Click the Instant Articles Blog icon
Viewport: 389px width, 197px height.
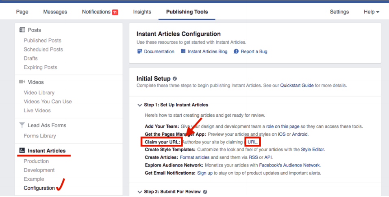point(183,51)
